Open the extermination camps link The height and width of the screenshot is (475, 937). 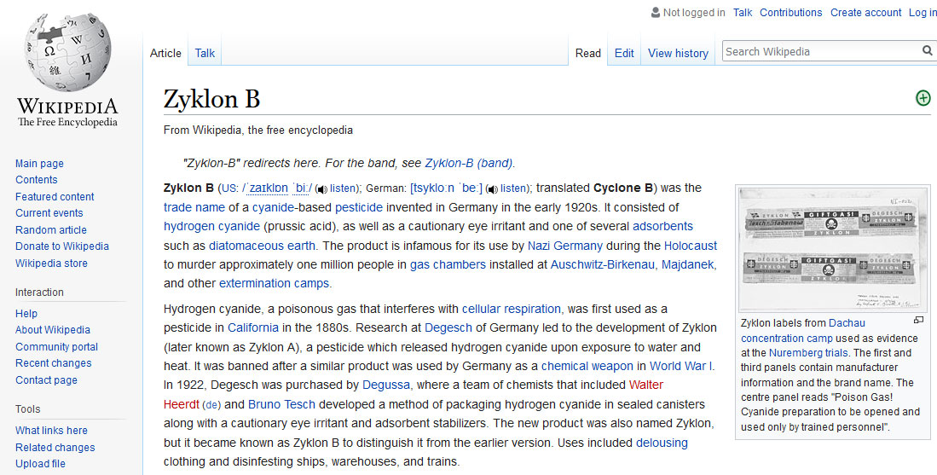(x=274, y=283)
